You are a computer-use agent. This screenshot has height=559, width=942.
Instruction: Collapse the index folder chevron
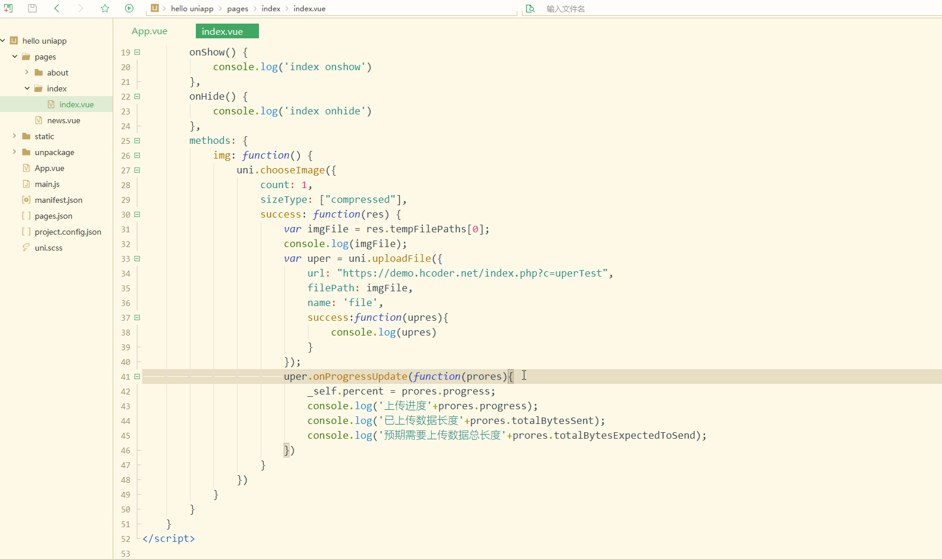(x=27, y=88)
